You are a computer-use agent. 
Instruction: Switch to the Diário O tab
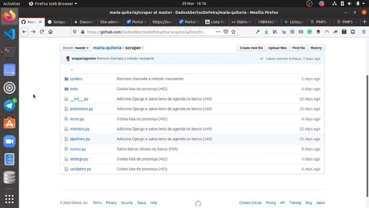(242, 22)
